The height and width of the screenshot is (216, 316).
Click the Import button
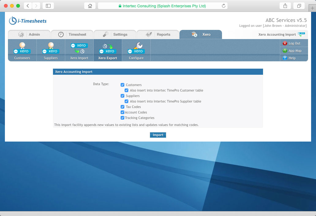click(x=158, y=135)
